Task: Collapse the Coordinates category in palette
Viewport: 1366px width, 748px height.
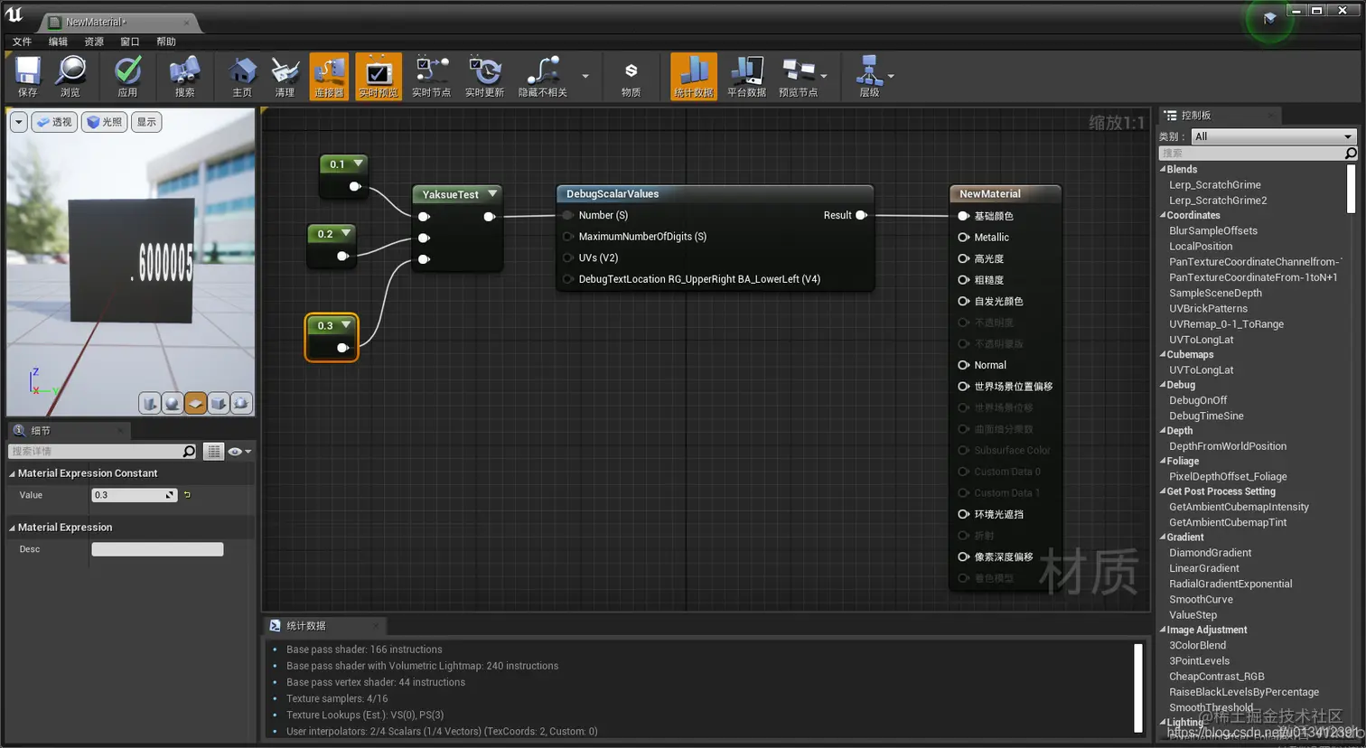Action: [1163, 215]
